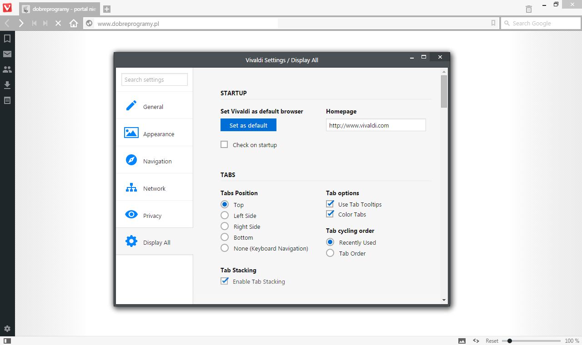The height and width of the screenshot is (345, 582).
Task: Open the Display All section
Action: click(155, 241)
